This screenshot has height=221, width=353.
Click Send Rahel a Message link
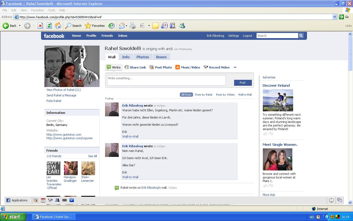[x=61, y=95]
